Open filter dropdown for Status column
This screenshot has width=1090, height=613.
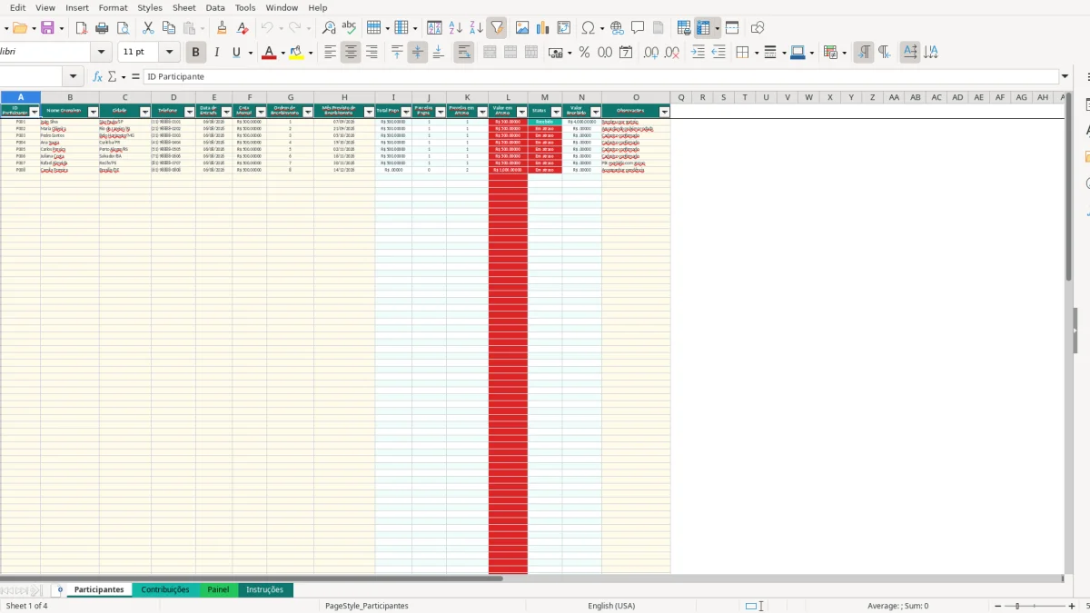[556, 112]
